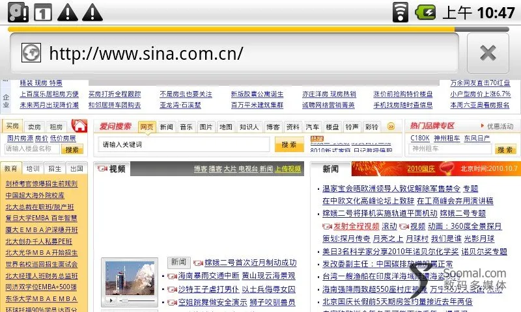The width and height of the screenshot is (521, 312).
Task: Switch to the 招生 tab
Action: (x=55, y=169)
